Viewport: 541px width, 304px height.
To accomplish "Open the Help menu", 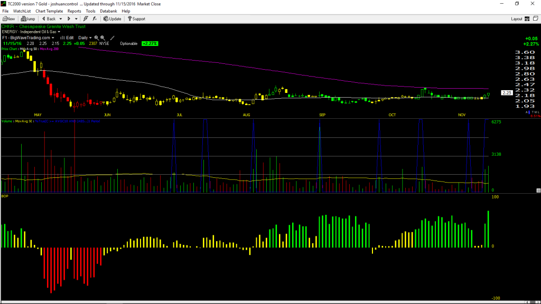I will coord(126,11).
